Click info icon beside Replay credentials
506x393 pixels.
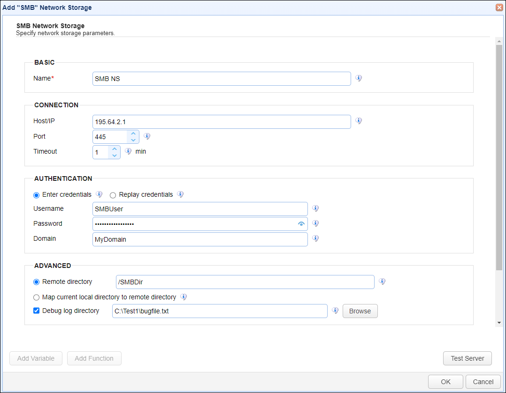click(x=180, y=194)
